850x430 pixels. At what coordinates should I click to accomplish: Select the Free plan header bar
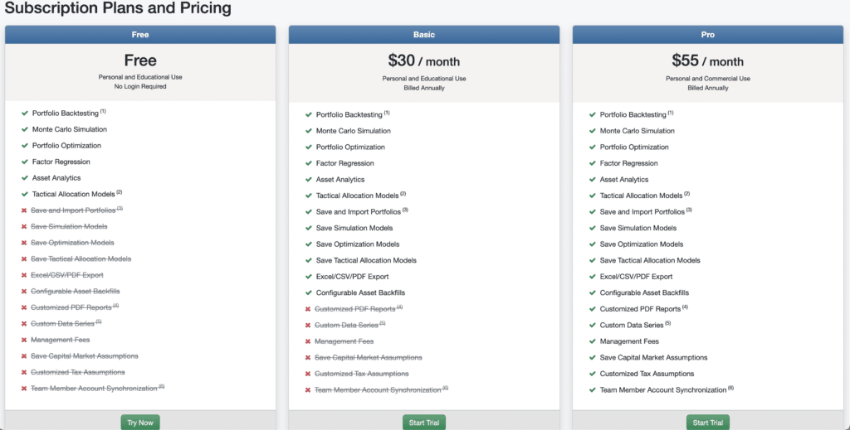click(140, 35)
